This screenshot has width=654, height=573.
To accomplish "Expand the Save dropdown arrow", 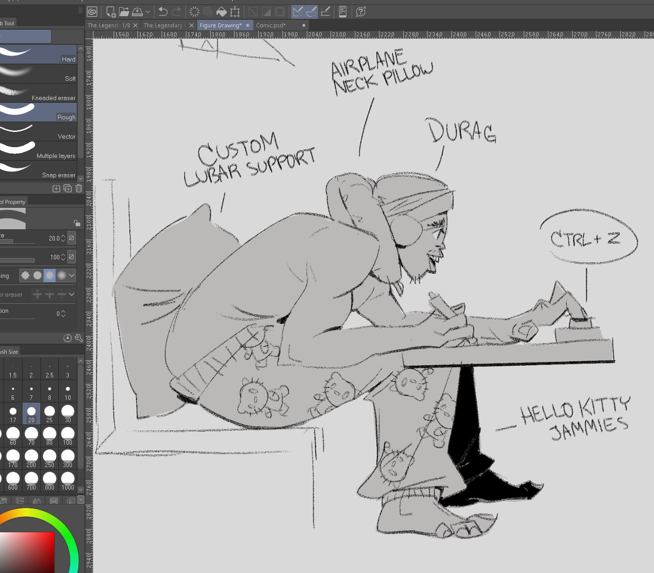I will [x=148, y=12].
